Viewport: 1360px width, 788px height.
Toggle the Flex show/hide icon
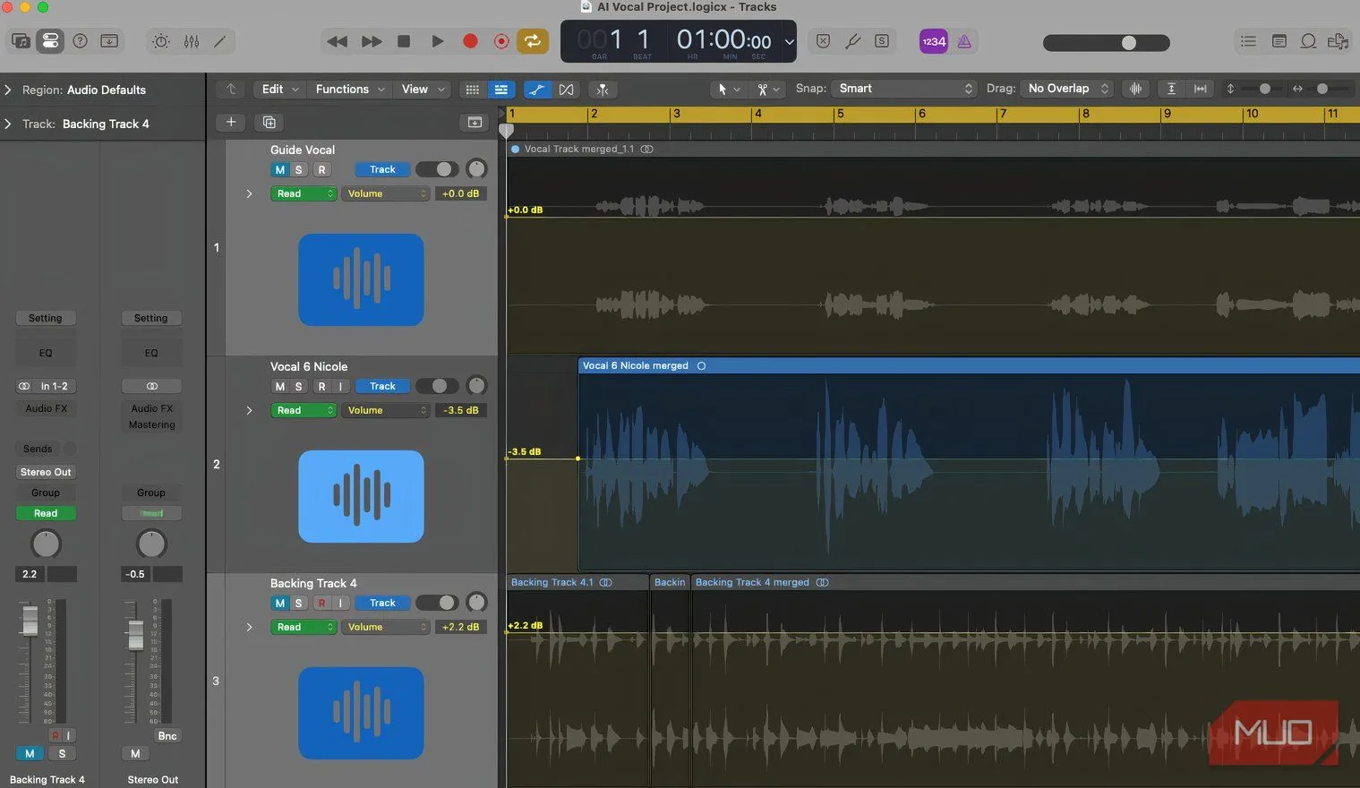click(566, 89)
